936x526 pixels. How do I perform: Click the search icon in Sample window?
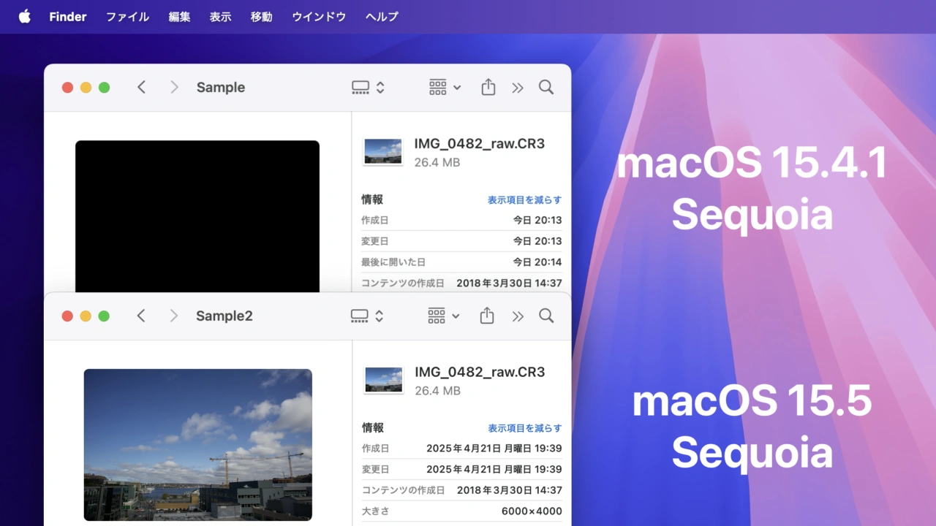point(546,88)
